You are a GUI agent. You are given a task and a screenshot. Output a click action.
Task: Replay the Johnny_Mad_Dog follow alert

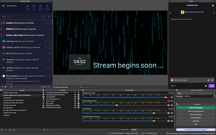tap(50, 35)
